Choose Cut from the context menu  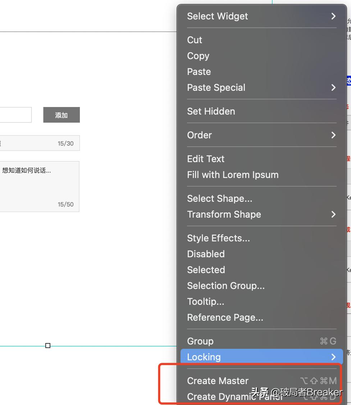194,40
